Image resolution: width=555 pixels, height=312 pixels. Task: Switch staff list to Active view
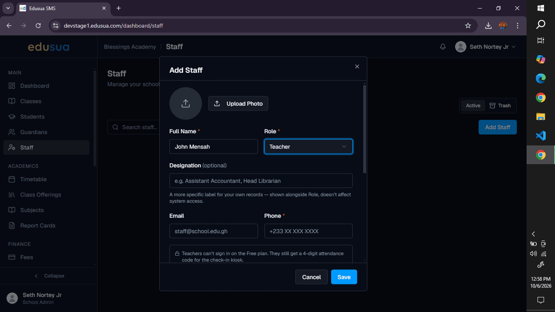pos(473,106)
